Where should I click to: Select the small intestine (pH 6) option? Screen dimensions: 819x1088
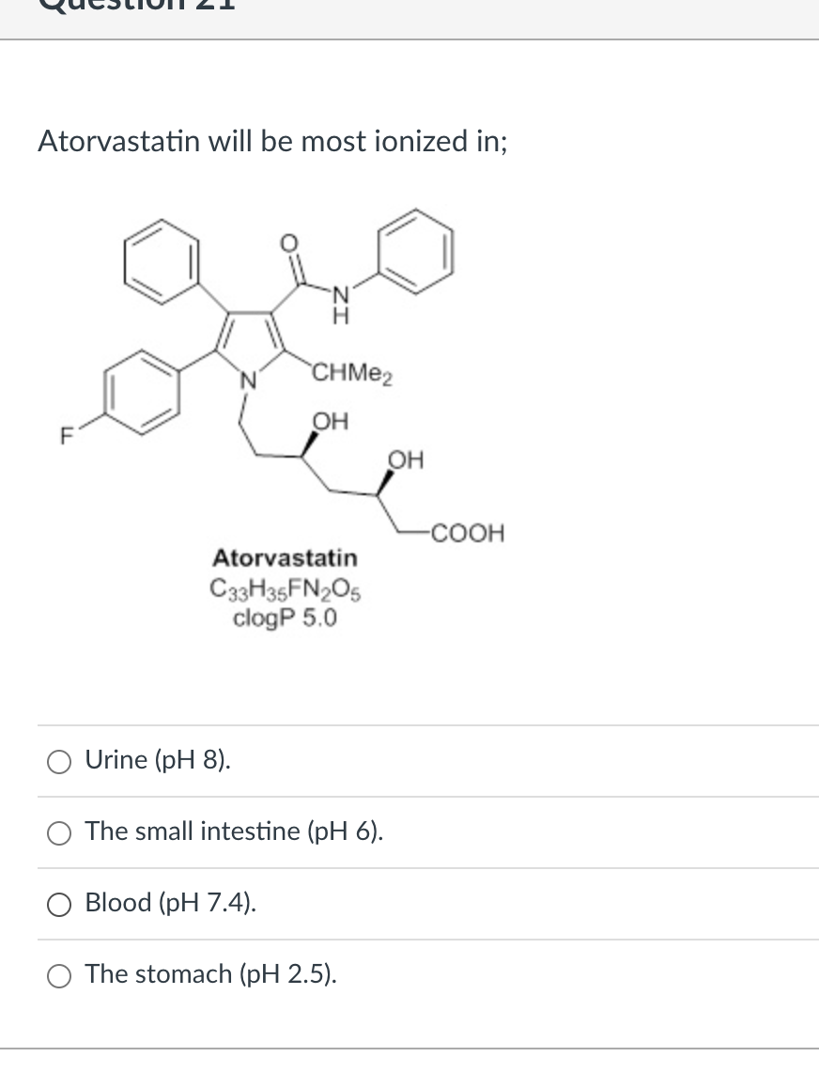click(x=59, y=832)
